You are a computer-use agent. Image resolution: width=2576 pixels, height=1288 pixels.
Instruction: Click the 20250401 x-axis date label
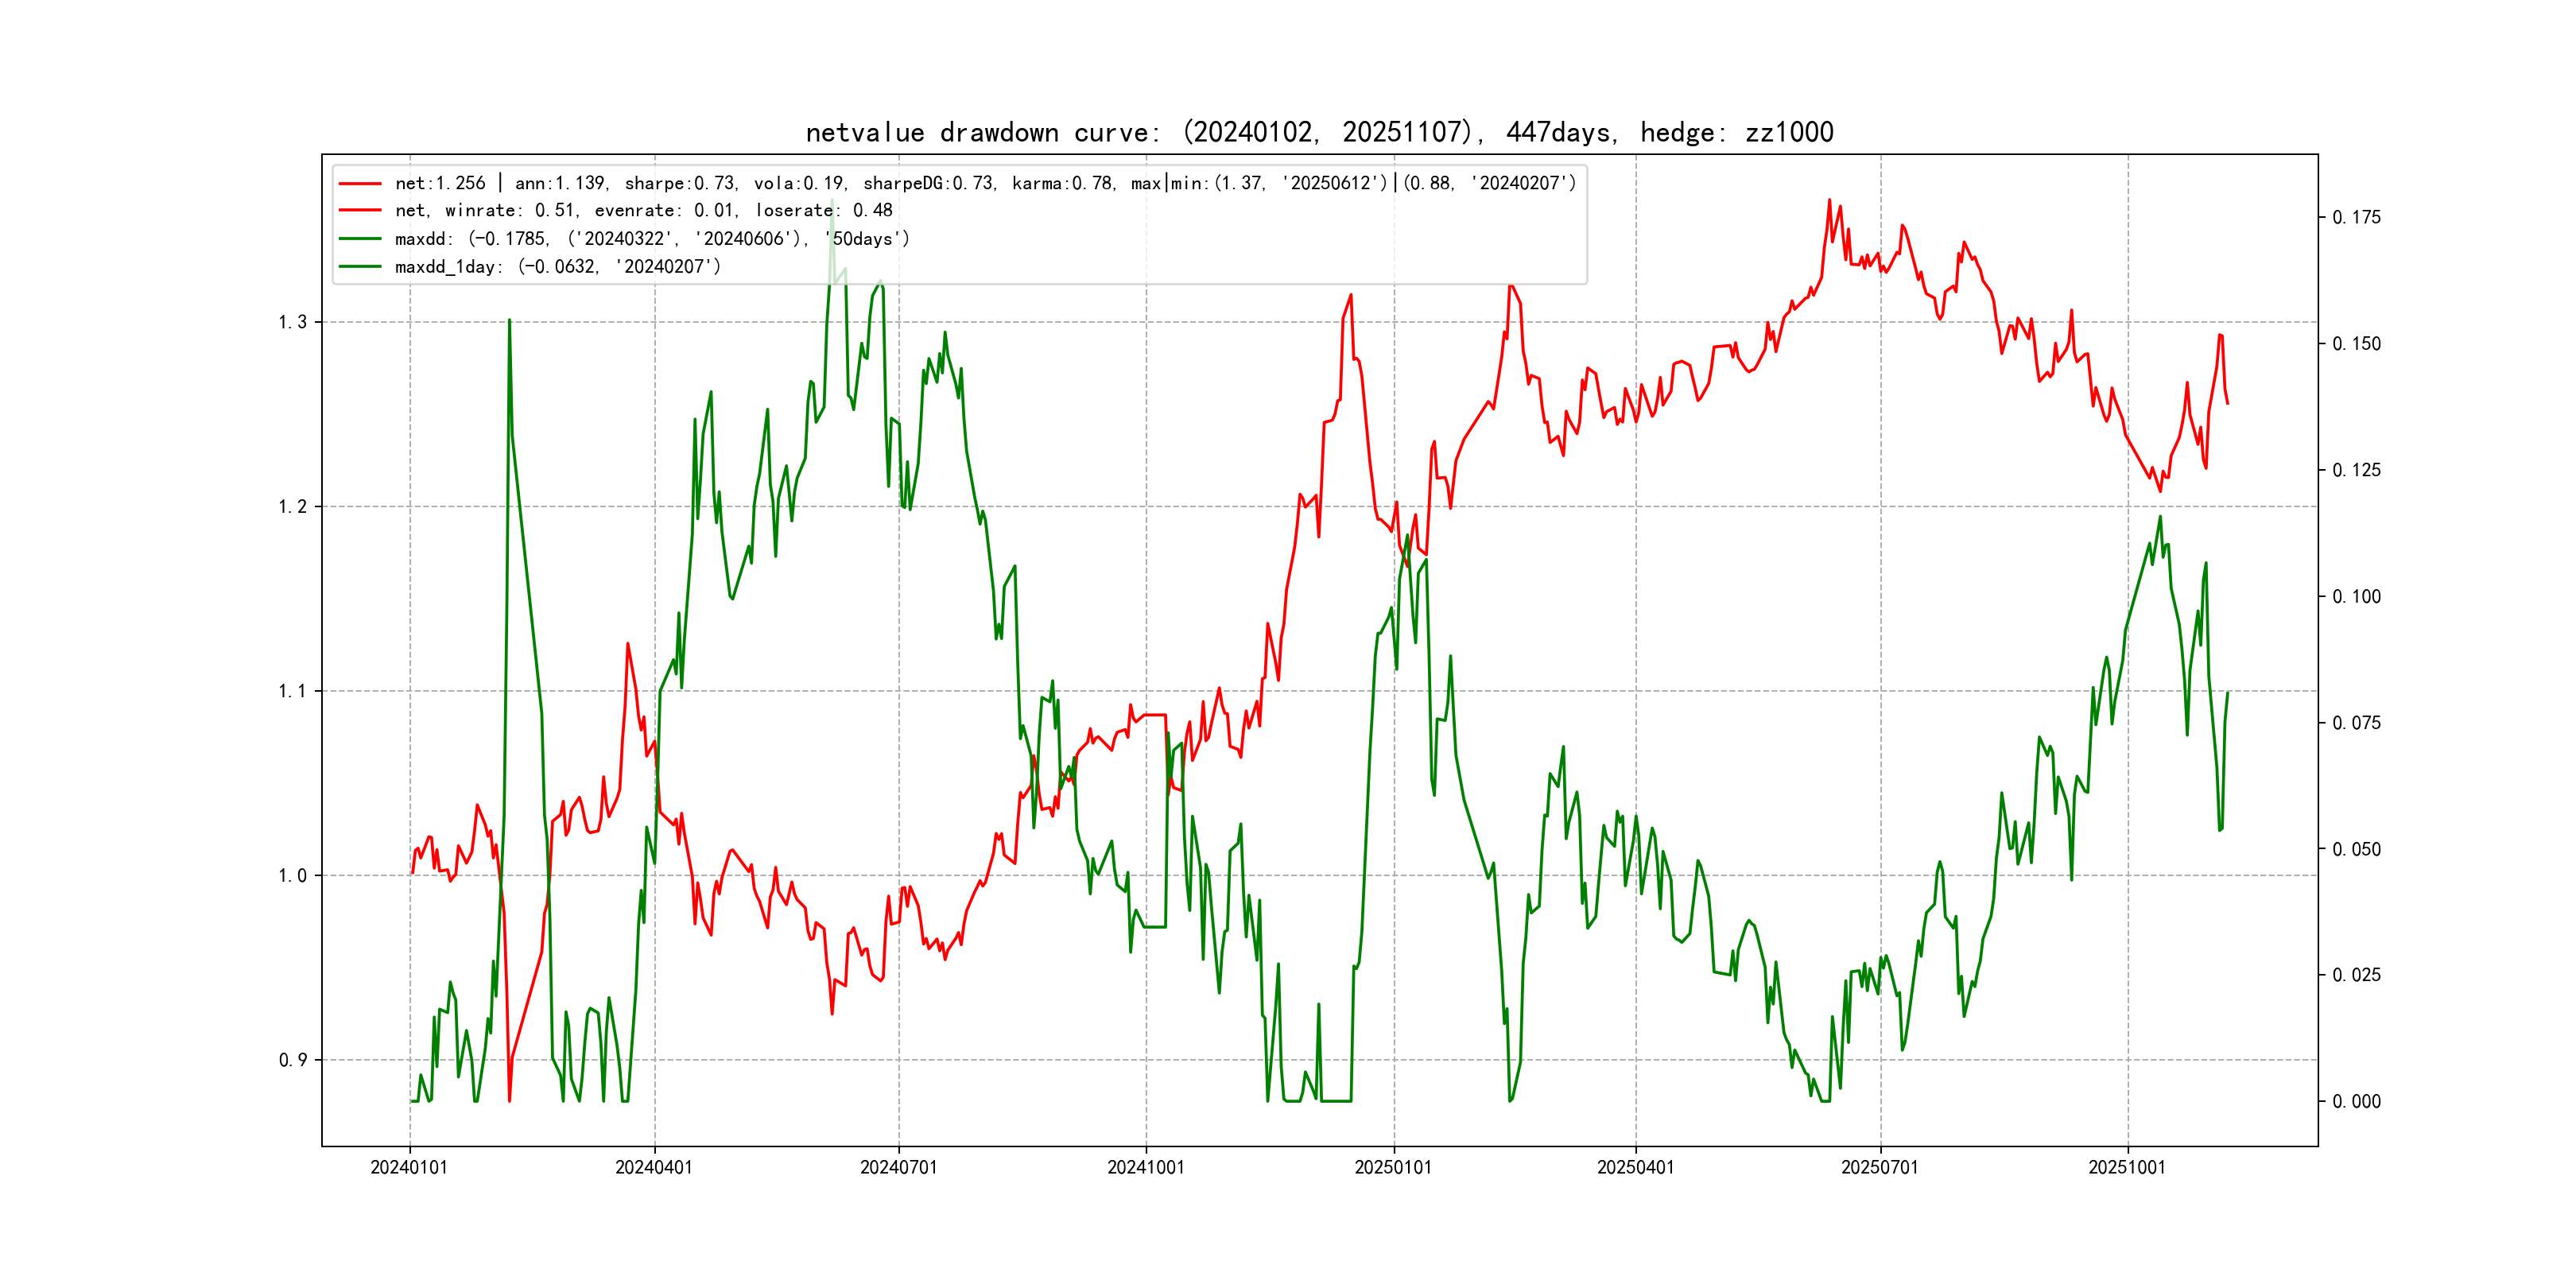pyautogui.click(x=1635, y=1168)
